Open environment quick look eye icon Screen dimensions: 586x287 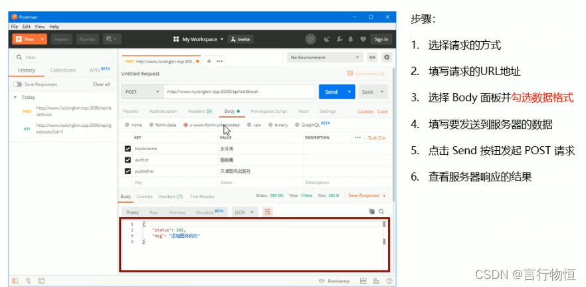click(x=372, y=58)
